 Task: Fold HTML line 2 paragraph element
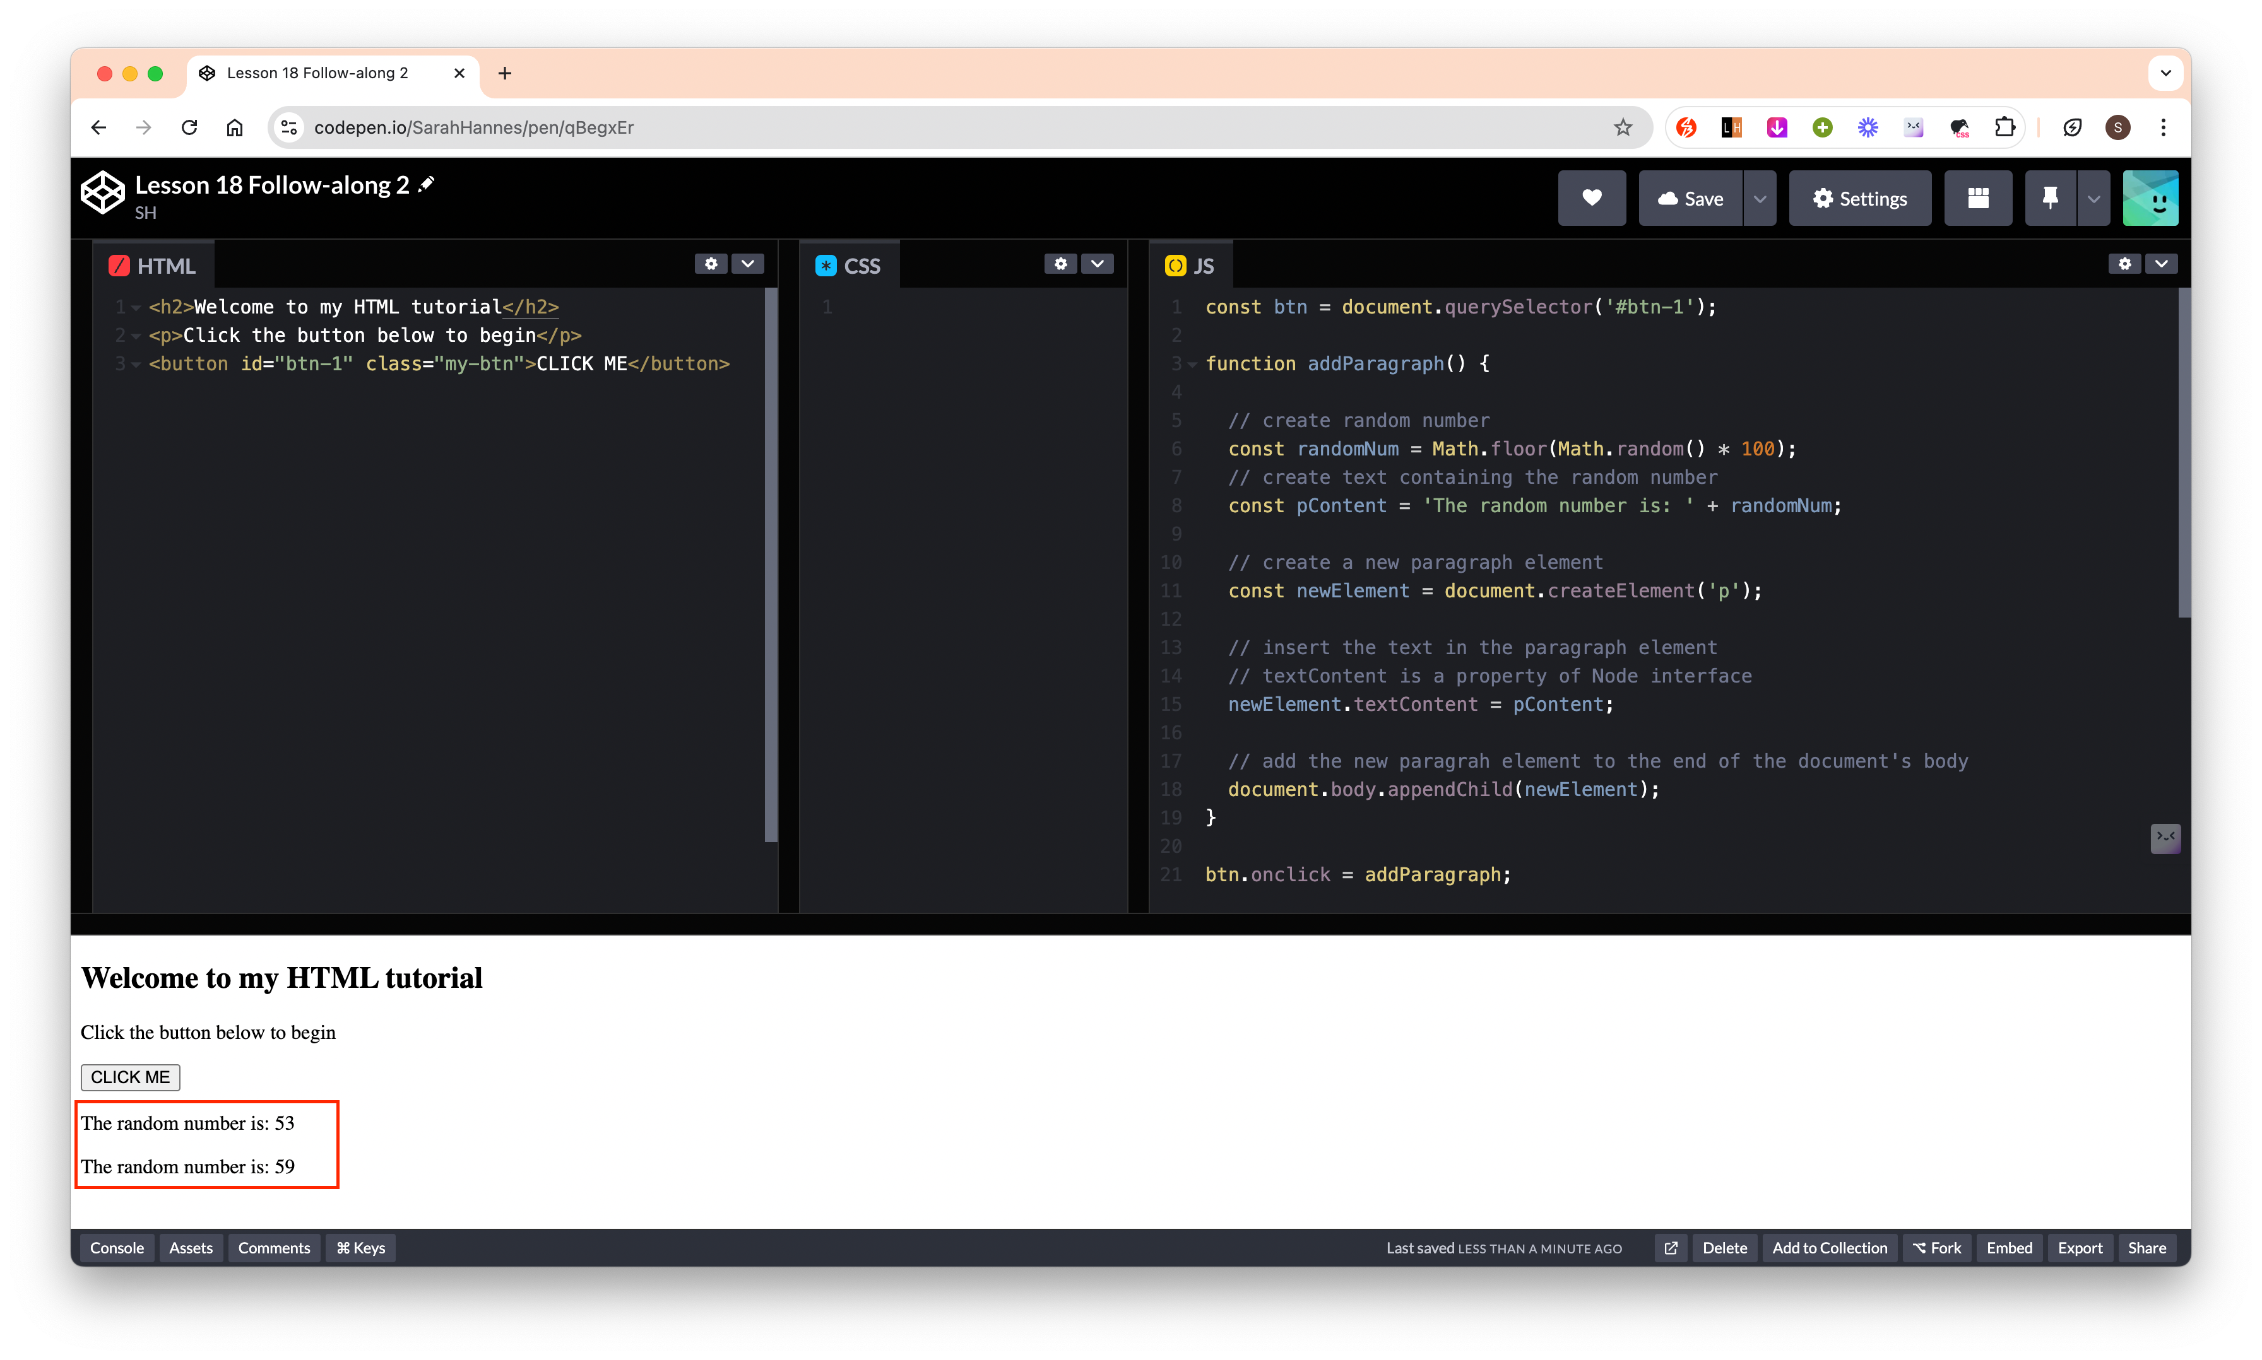click(136, 336)
